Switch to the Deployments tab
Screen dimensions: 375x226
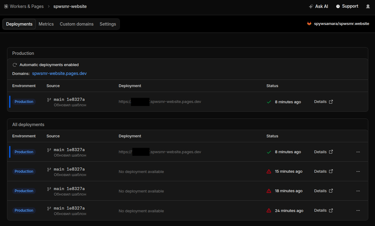(19, 24)
